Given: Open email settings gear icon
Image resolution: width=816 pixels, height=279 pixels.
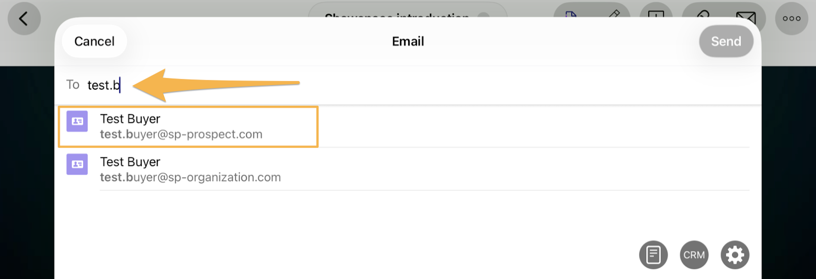Looking at the screenshot, I should pyautogui.click(x=734, y=255).
